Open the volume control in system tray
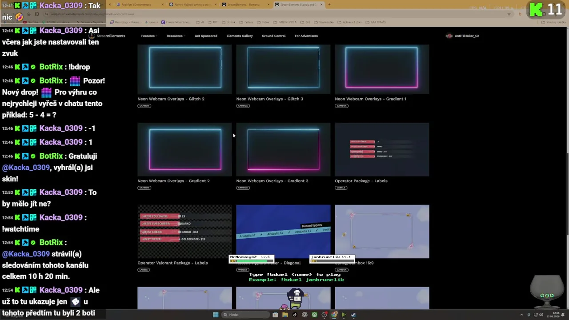The width and height of the screenshot is (569, 320). point(541,315)
